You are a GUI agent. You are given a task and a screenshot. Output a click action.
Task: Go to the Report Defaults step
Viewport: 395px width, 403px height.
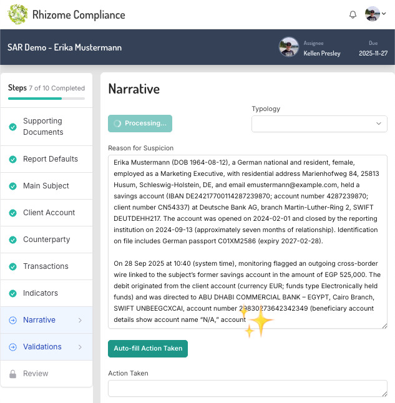[50, 159]
